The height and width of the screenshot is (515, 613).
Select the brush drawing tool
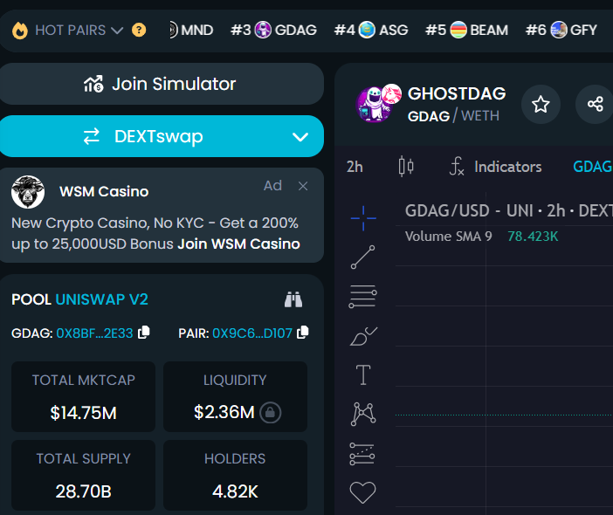click(363, 336)
